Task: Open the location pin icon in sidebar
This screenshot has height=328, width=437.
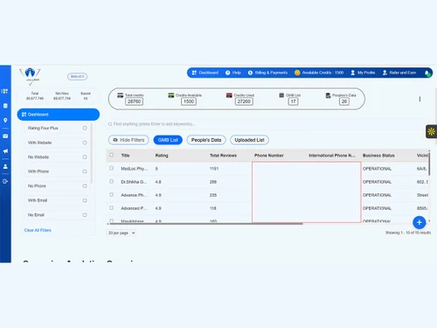Action: 5,120
